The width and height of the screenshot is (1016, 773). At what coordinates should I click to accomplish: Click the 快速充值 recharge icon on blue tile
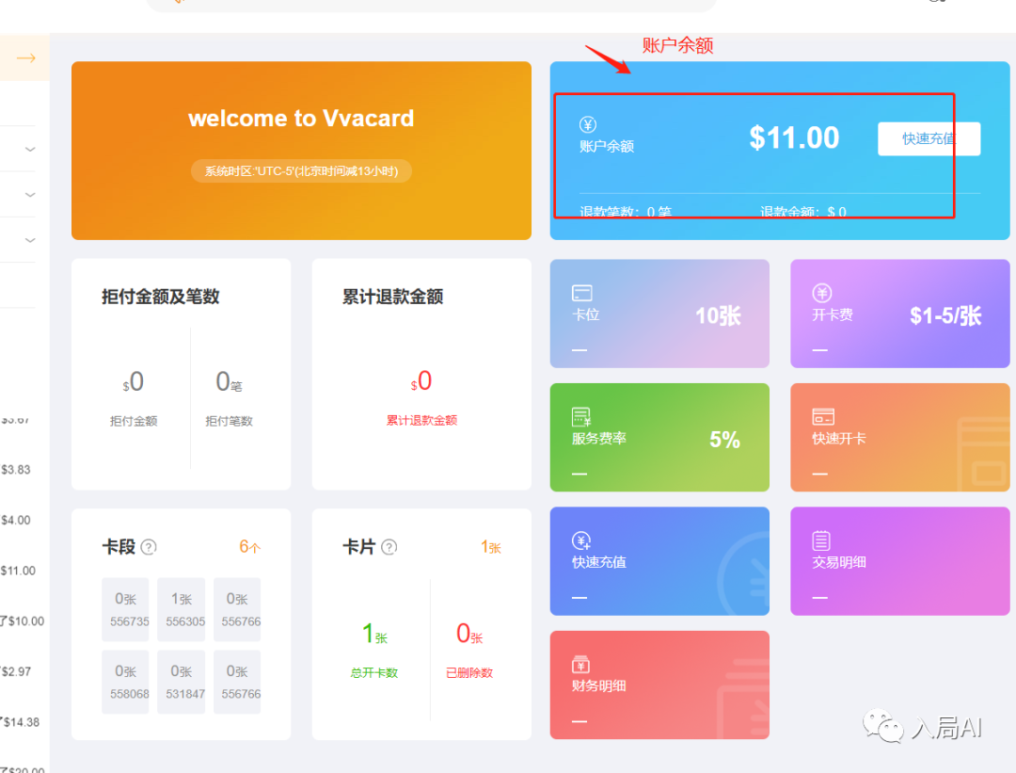[x=581, y=540]
